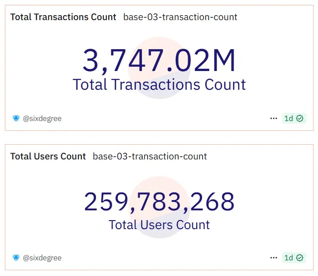Click Total Transactions Count label under number
Screen dimensions: 318x276
(x=159, y=85)
